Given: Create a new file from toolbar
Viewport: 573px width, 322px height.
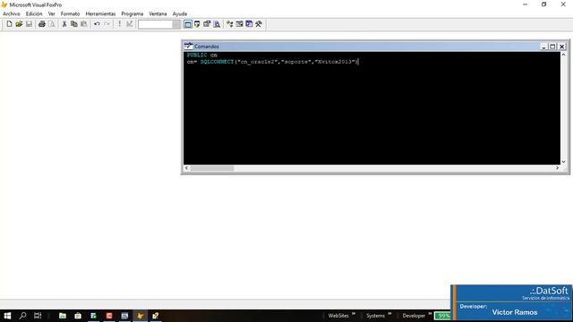Looking at the screenshot, I should coord(10,24).
